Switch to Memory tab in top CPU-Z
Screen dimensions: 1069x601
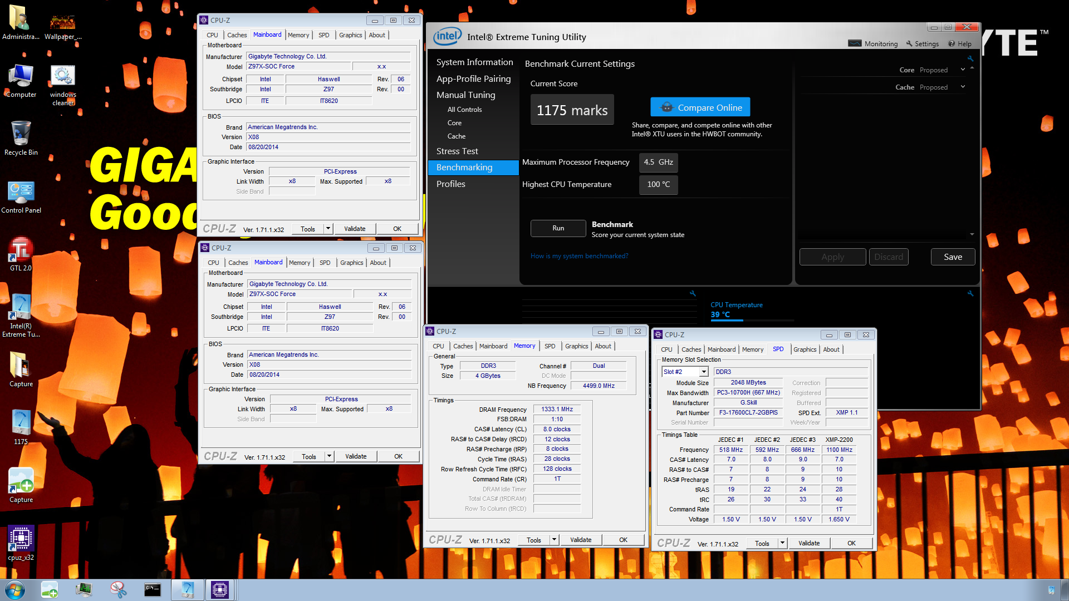(x=298, y=35)
